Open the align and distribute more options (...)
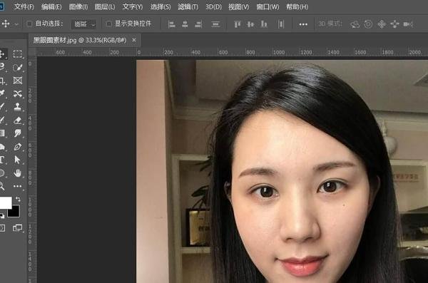Viewport: 428px width, 283px height. point(303,24)
